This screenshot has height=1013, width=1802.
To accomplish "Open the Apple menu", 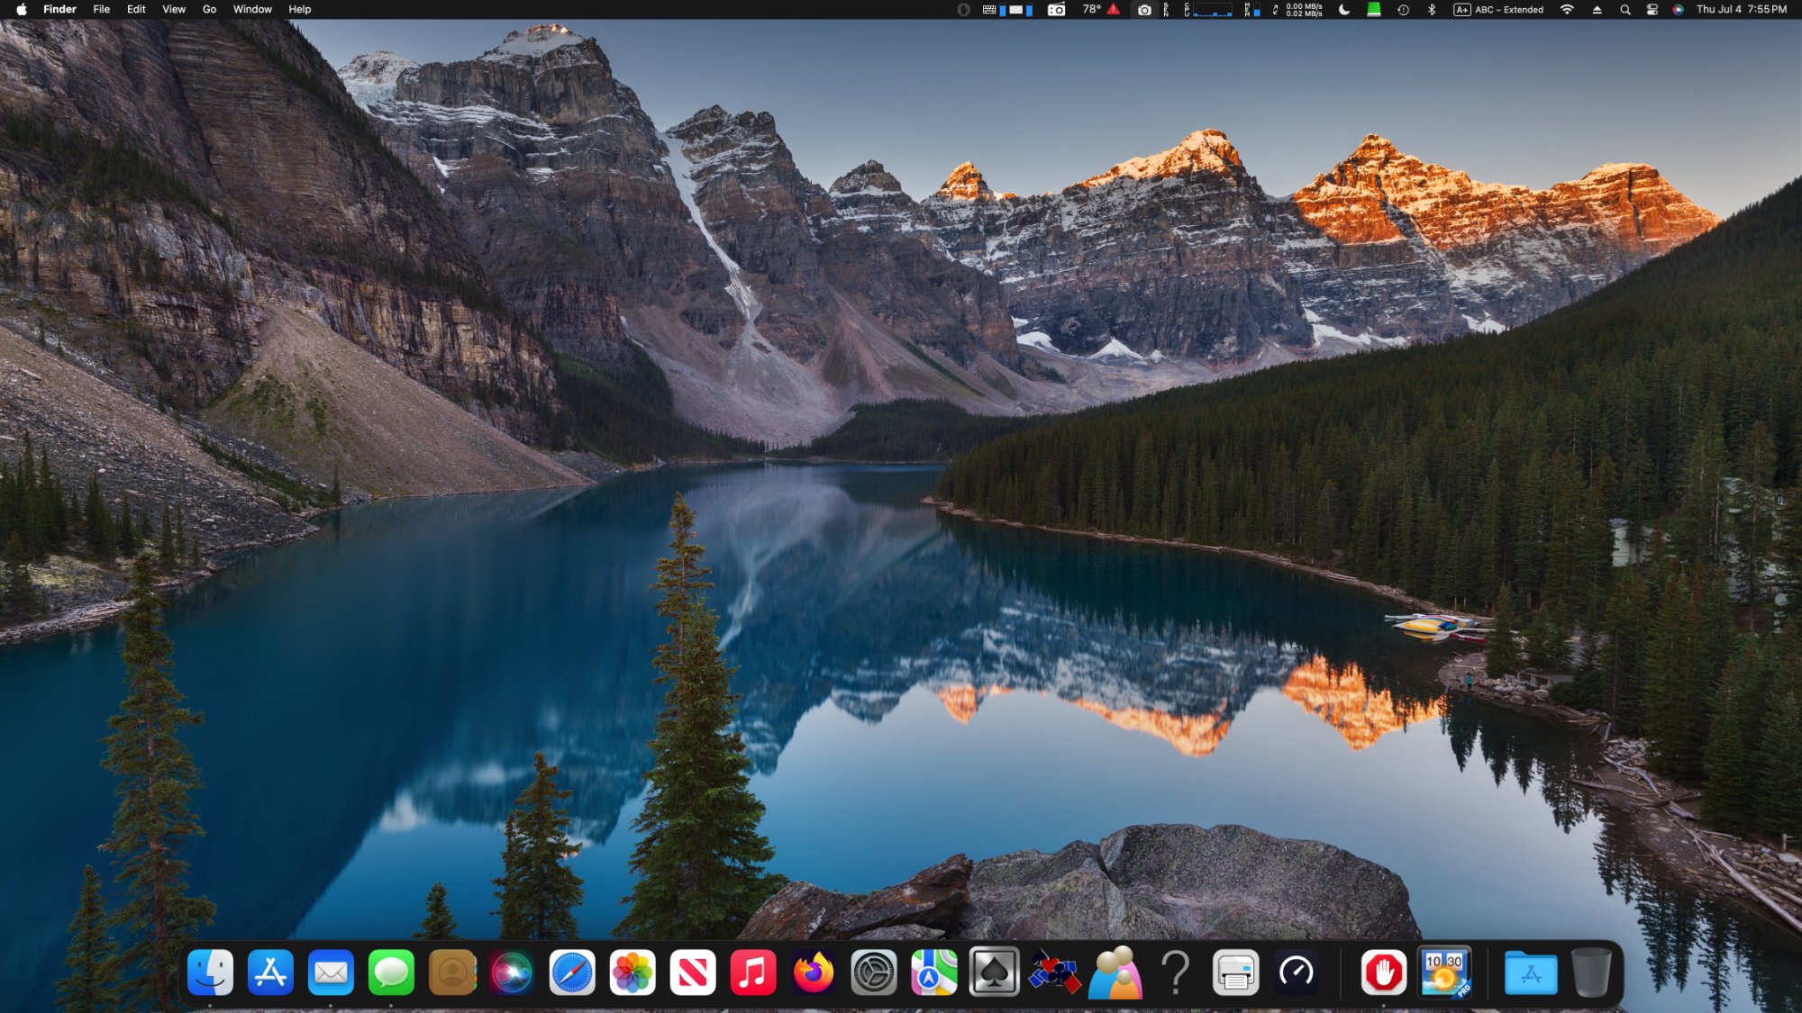I will pyautogui.click(x=22, y=10).
